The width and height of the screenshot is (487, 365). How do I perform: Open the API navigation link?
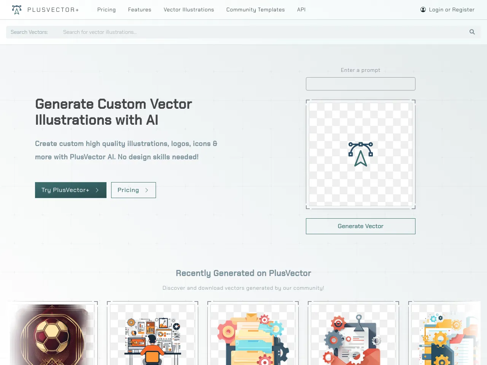(x=301, y=10)
